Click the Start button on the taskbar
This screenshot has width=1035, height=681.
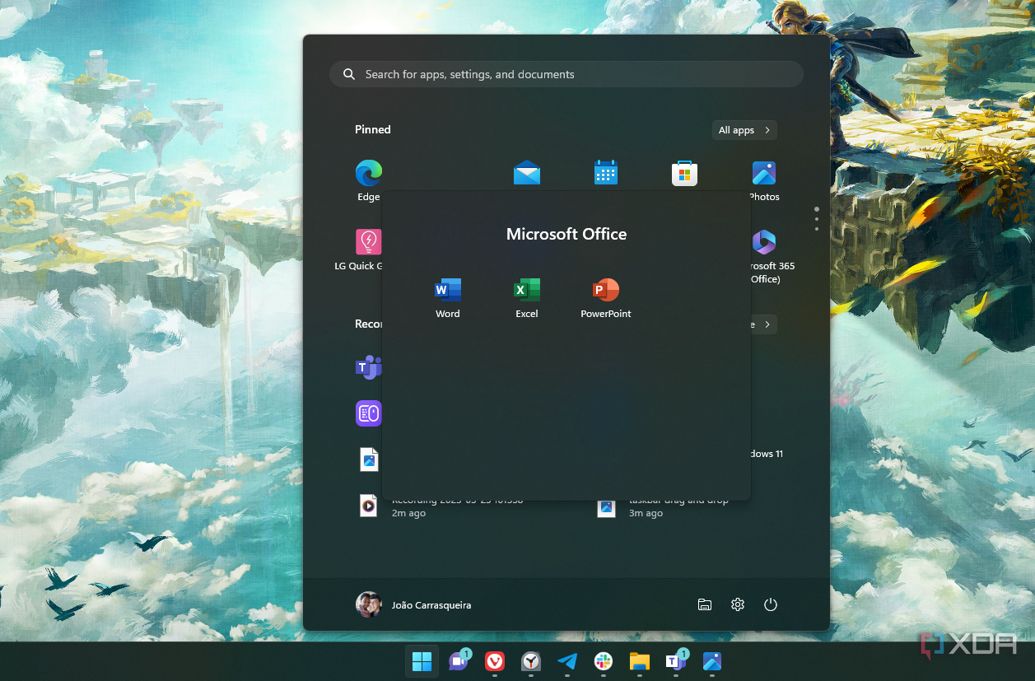(x=422, y=661)
